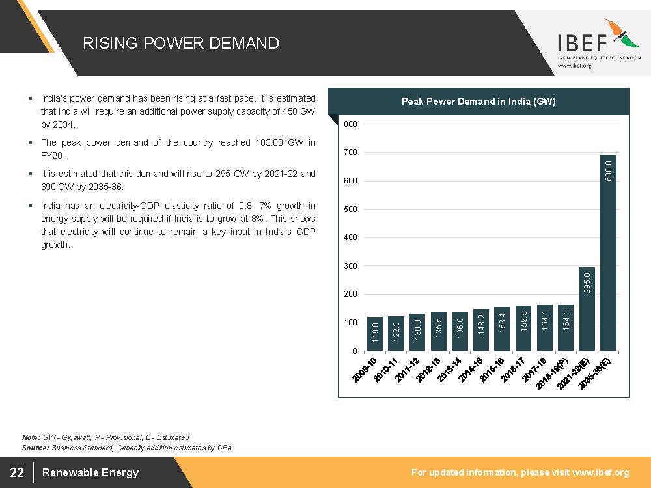Click the 800 y-axis label
This screenshot has width=651, height=488.
tap(350, 124)
